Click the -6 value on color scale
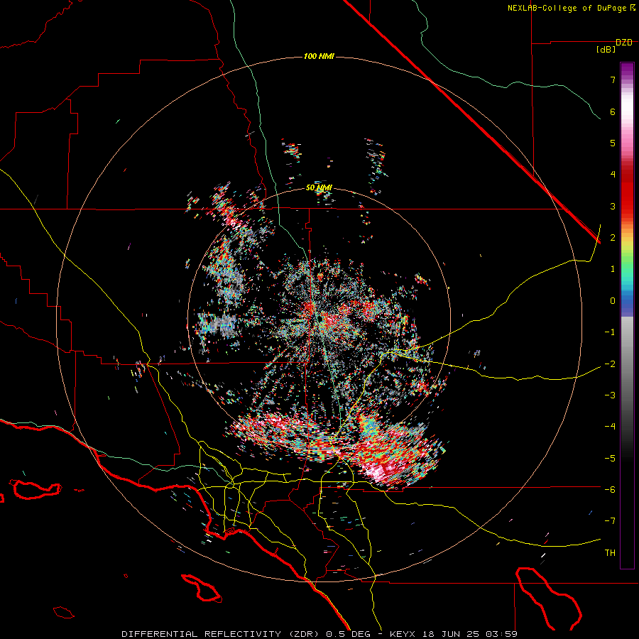This screenshot has height=639, width=639. click(610, 490)
